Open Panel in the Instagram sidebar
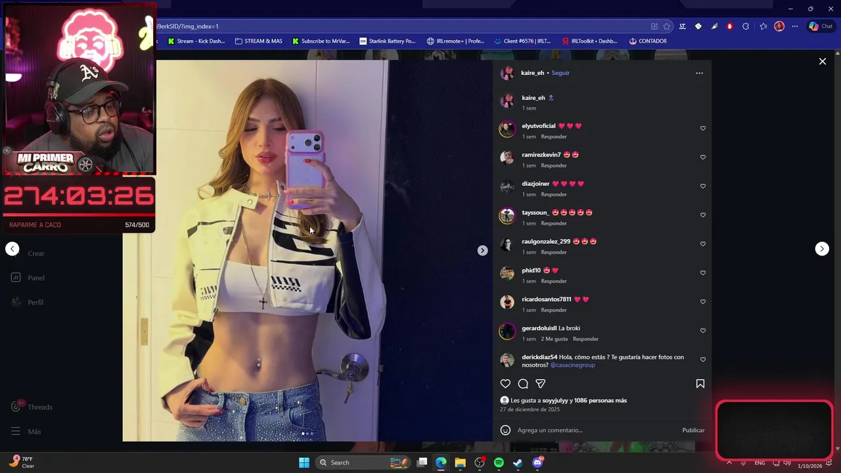The image size is (841, 473). pos(28,278)
